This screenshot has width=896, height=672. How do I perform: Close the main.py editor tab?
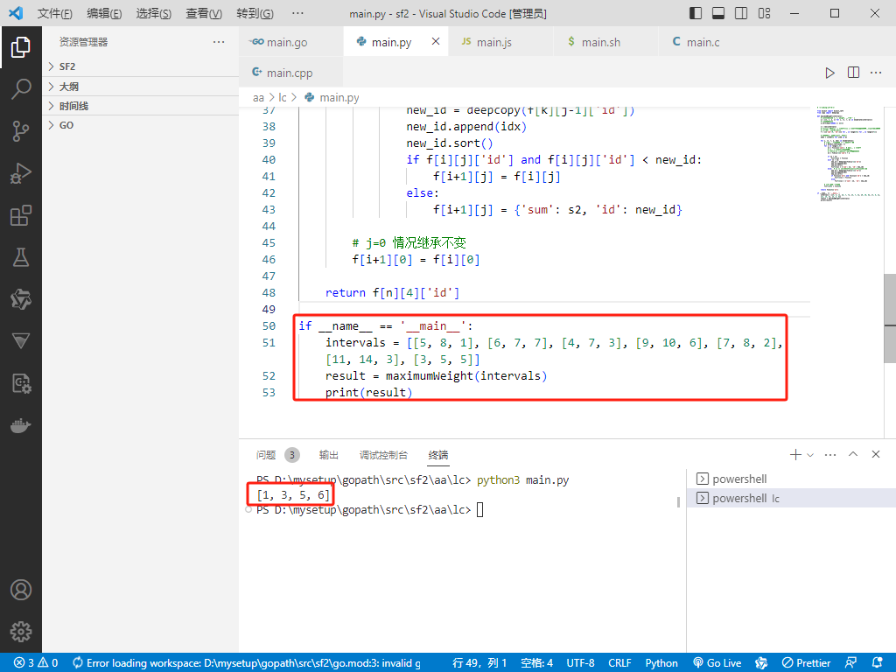436,41
